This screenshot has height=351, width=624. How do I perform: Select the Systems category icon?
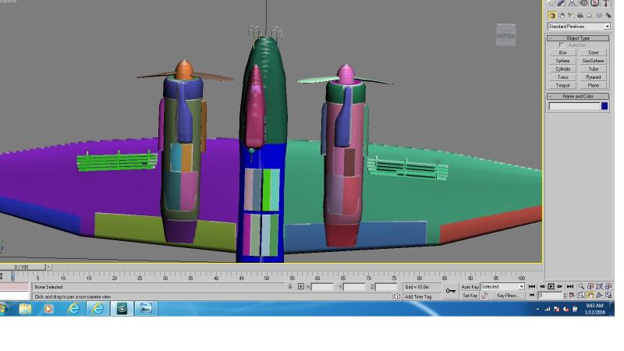pyautogui.click(x=608, y=16)
